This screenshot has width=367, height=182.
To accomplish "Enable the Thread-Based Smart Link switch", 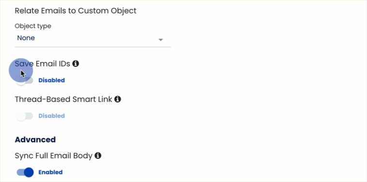I will click(25, 116).
